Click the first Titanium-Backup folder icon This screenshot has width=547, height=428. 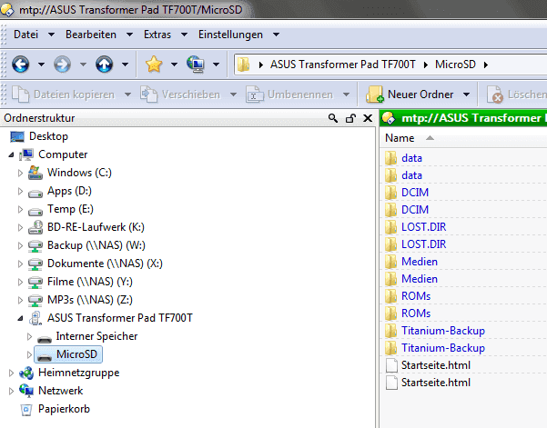[390, 331]
